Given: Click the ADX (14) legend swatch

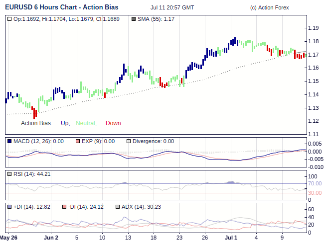Looking at the screenshot, I should pos(117,207).
